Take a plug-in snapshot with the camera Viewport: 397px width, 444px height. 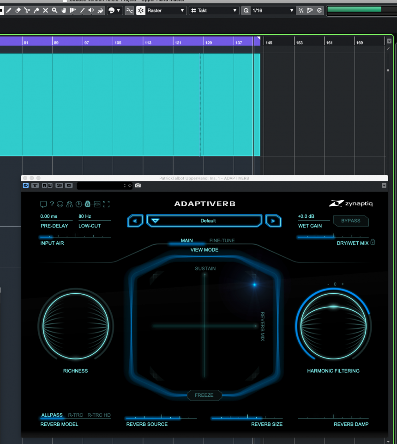138,185
